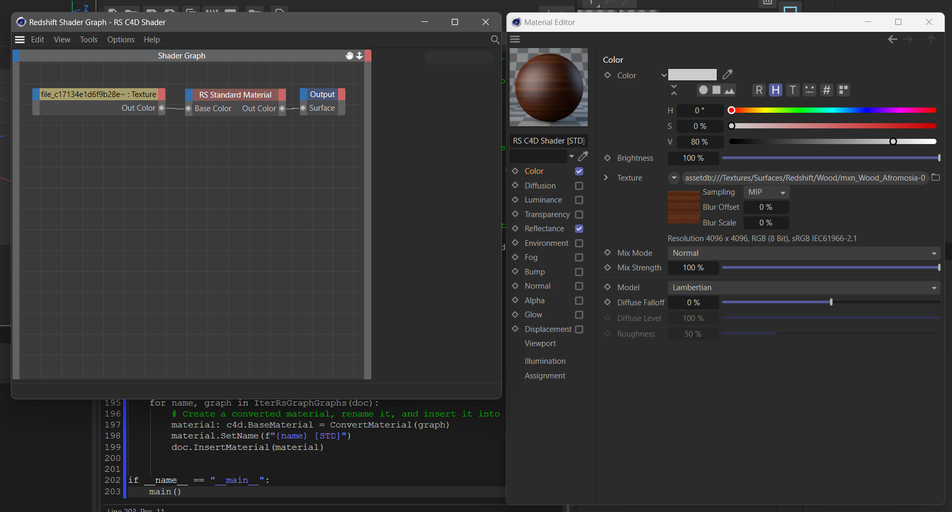Select the Reflectance channel label
Viewport: 952px width, 512px height.
tap(545, 229)
